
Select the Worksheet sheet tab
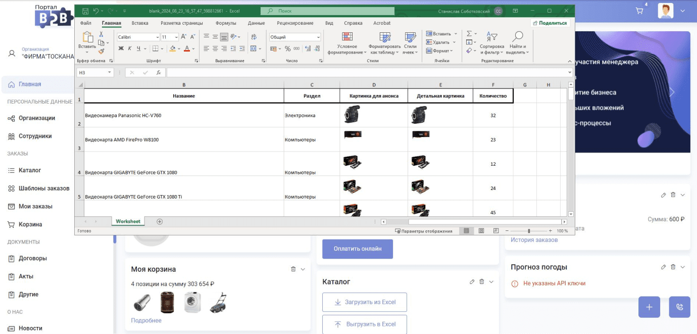[x=128, y=221]
